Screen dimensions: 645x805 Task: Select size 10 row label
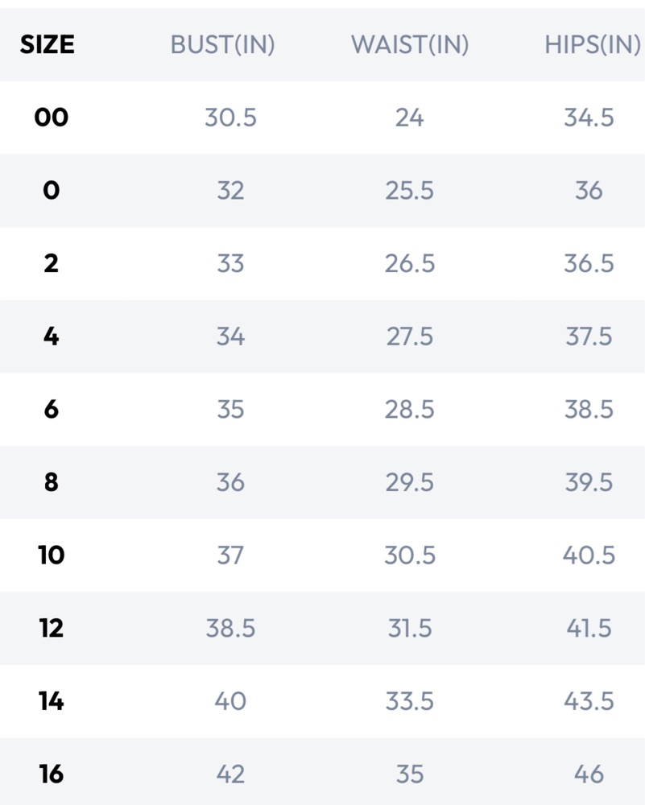(x=52, y=555)
